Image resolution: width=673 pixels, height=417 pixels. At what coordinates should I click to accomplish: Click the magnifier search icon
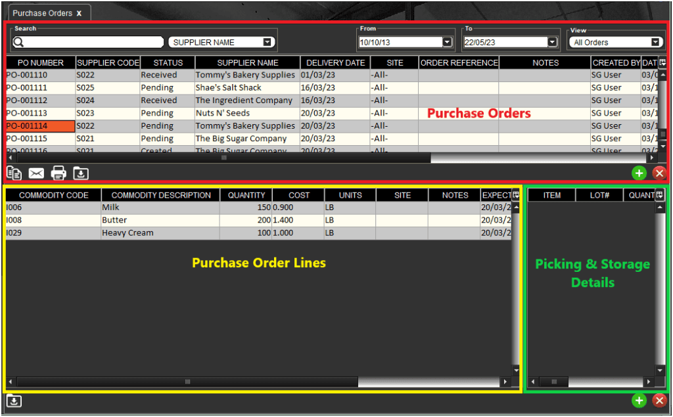(x=18, y=42)
